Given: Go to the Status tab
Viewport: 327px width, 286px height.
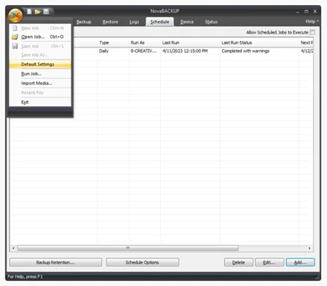Looking at the screenshot, I should coord(211,22).
